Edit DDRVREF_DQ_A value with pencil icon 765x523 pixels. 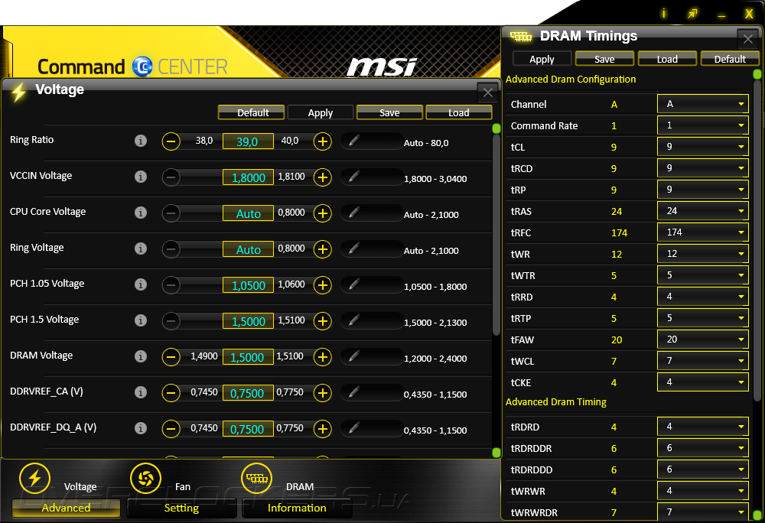click(354, 428)
